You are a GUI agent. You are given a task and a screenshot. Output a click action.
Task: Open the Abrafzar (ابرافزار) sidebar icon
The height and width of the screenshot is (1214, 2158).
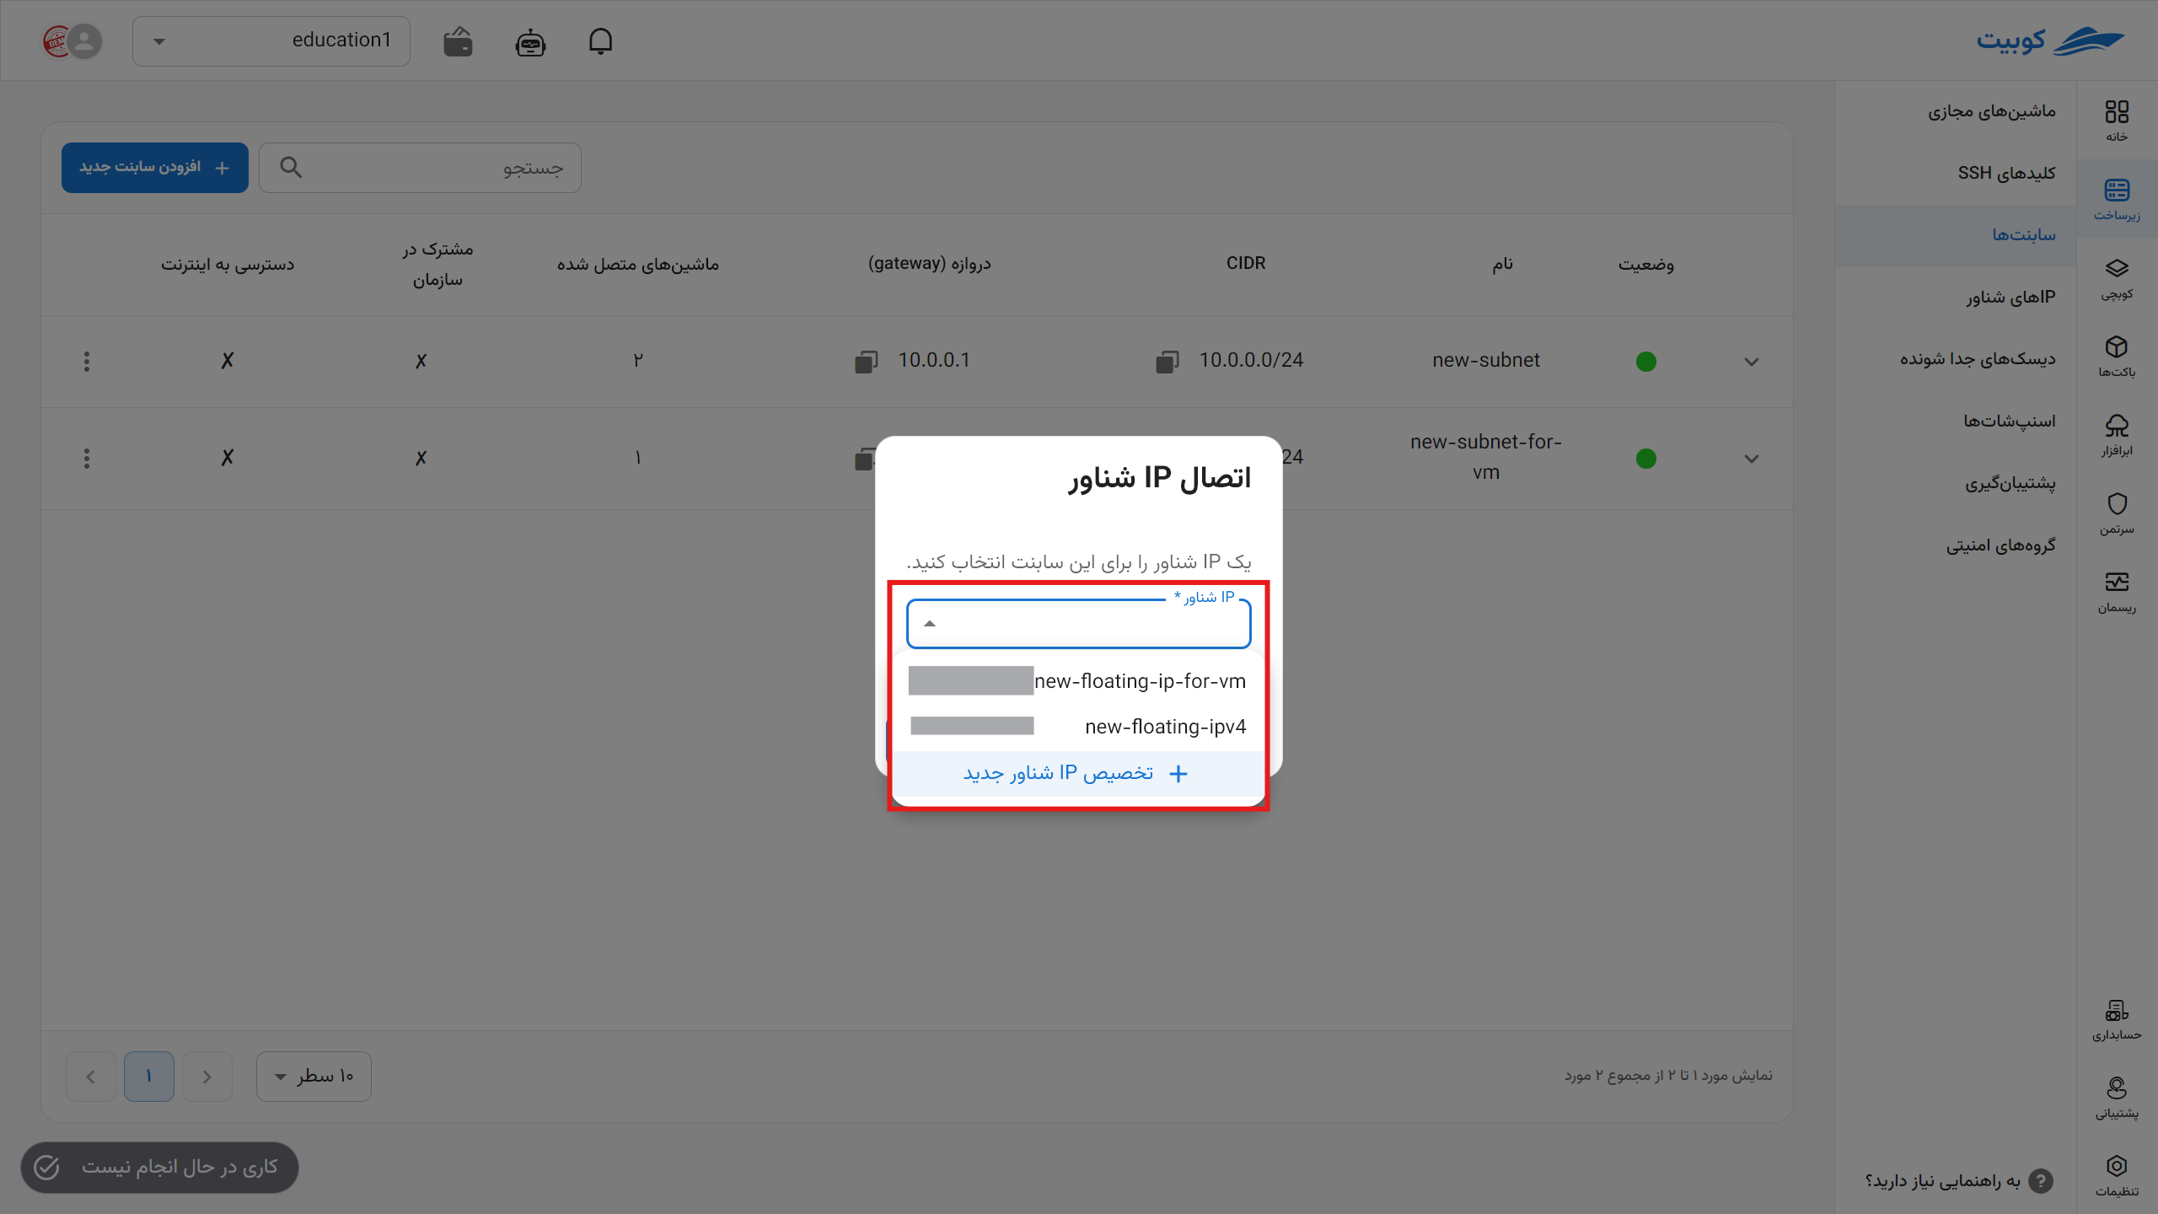(2117, 435)
